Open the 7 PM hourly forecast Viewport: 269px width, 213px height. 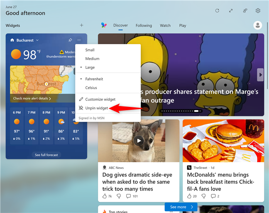tap(32, 126)
